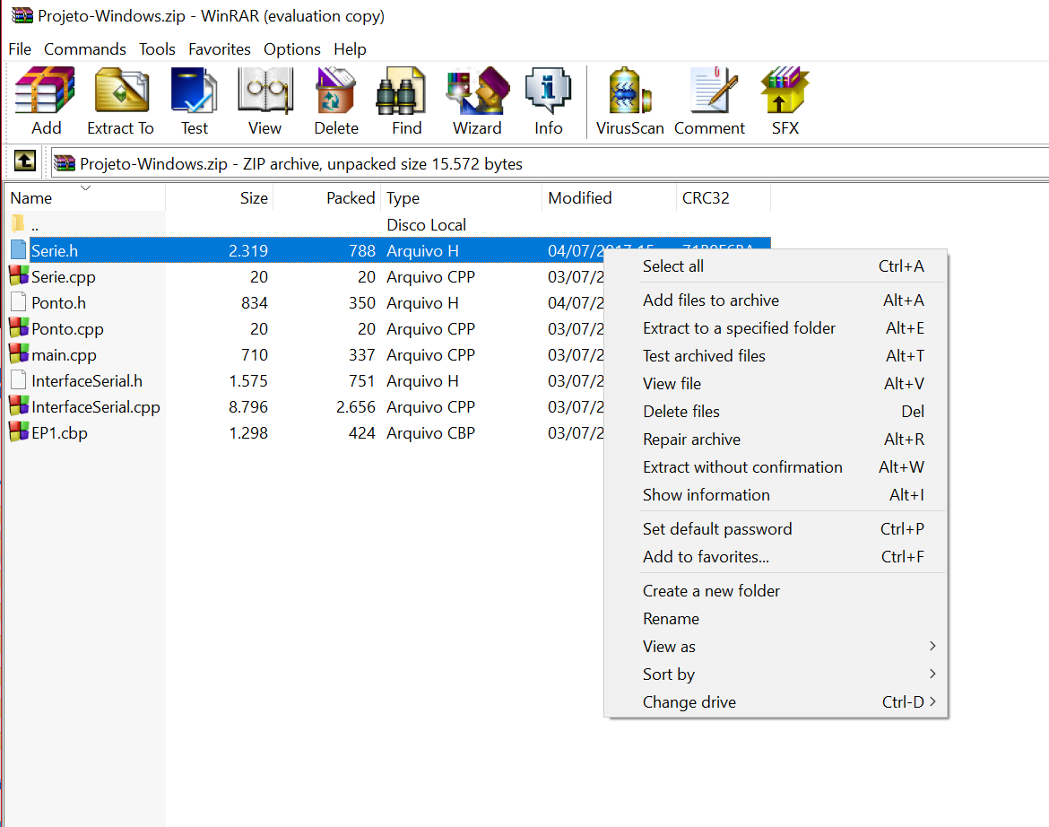The width and height of the screenshot is (1049, 827).
Task: Select the Ponto.cpp file name
Action: pyautogui.click(x=67, y=329)
